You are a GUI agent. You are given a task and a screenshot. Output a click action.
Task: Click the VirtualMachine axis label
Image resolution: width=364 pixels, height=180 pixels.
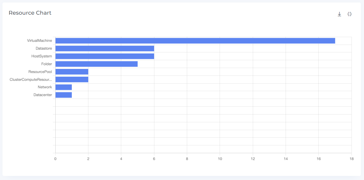pyautogui.click(x=39, y=41)
